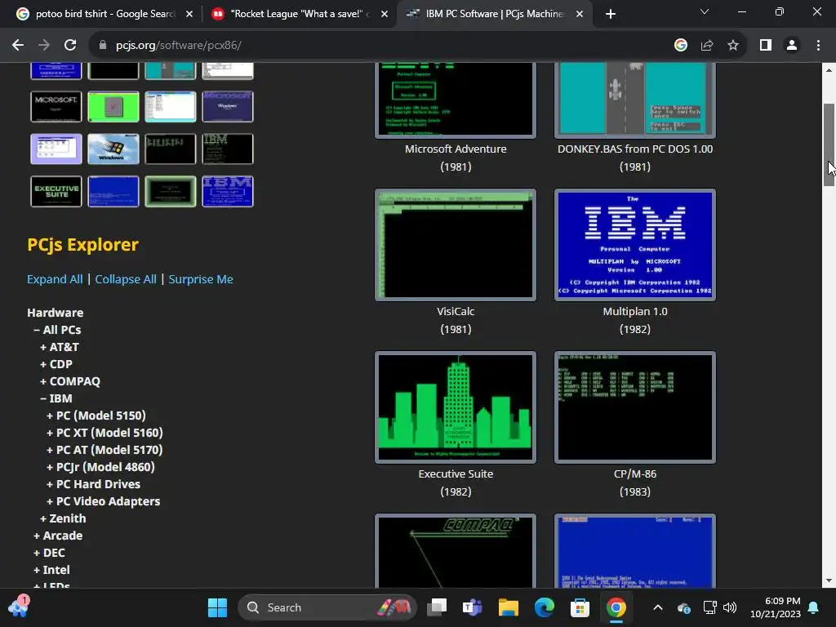
Task: Open the small Executive Suite thumbnail in the sidebar
Action: [x=56, y=191]
